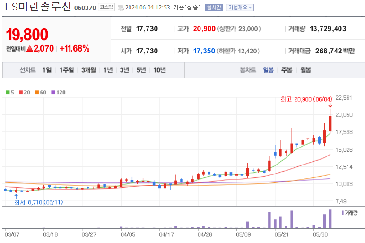Click the purple 거래량 legend marker

click(x=343, y=213)
